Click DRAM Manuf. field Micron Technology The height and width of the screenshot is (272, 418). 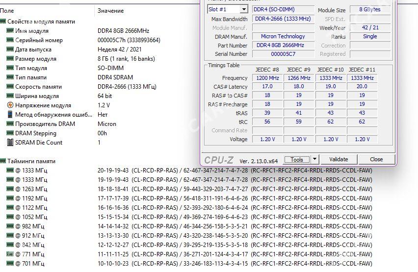(x=283, y=36)
